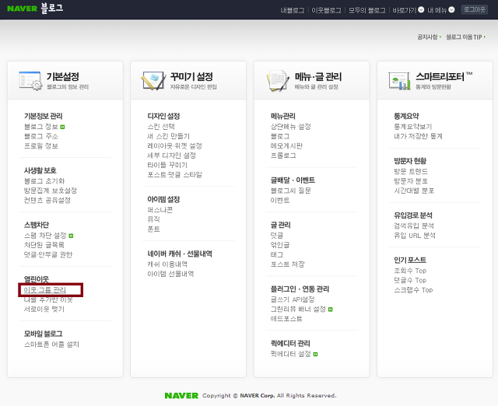
Task: Open 댓글·안부글 권한
Action: pyautogui.click(x=48, y=254)
